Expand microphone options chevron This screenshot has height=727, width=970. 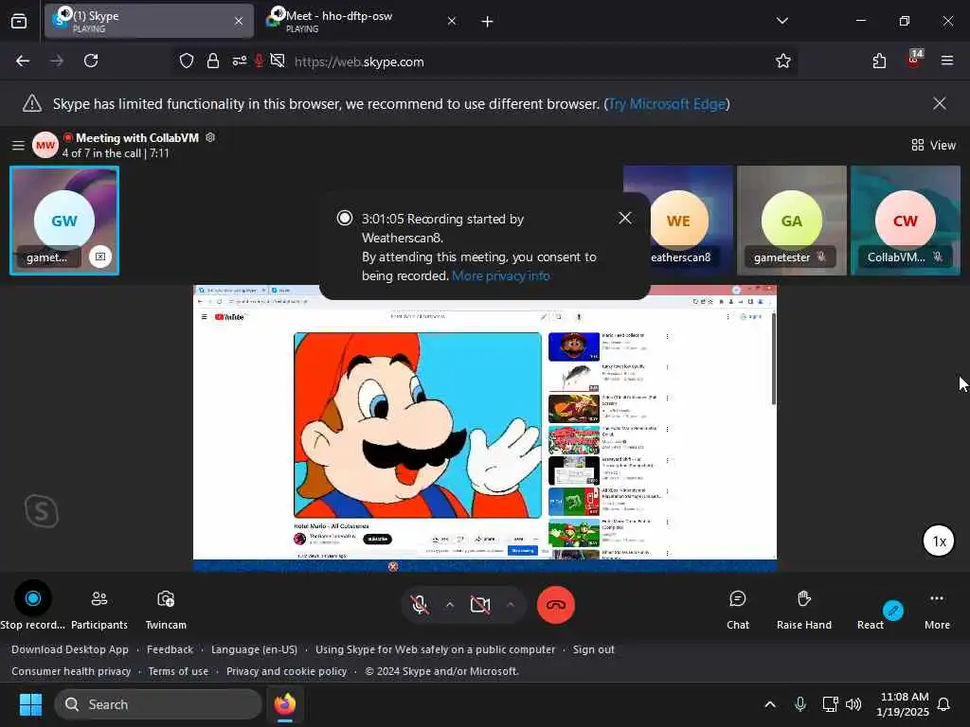[x=450, y=605]
